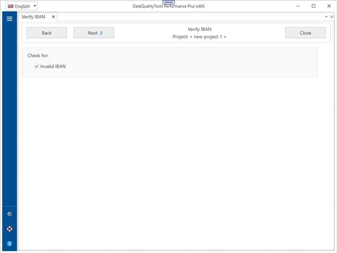This screenshot has width=337, height=253.
Task: Close the DataQualityTools application window
Action: pyautogui.click(x=329, y=6)
